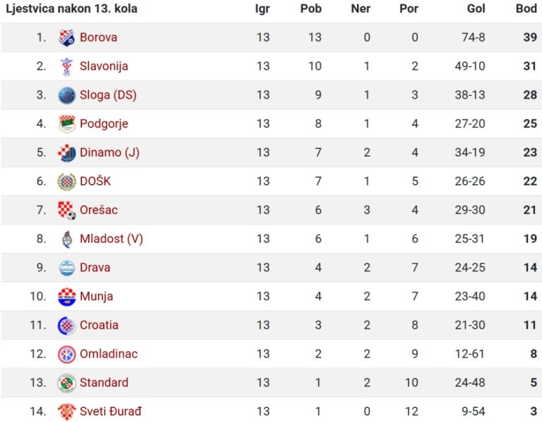Click the Bod column header

tap(526, 8)
